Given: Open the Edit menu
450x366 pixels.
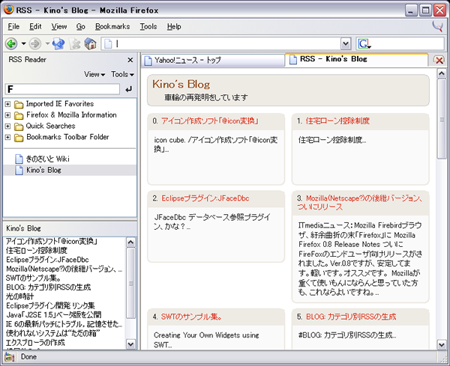Looking at the screenshot, I should coord(35,27).
